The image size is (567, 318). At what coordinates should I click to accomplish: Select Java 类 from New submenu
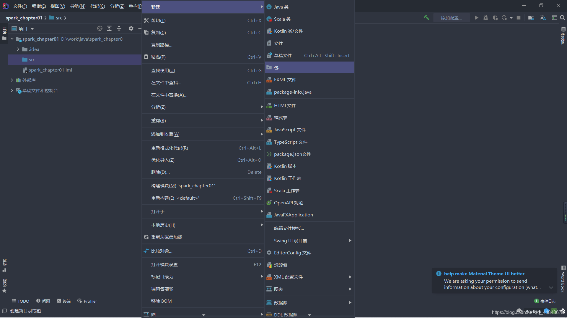309,7
